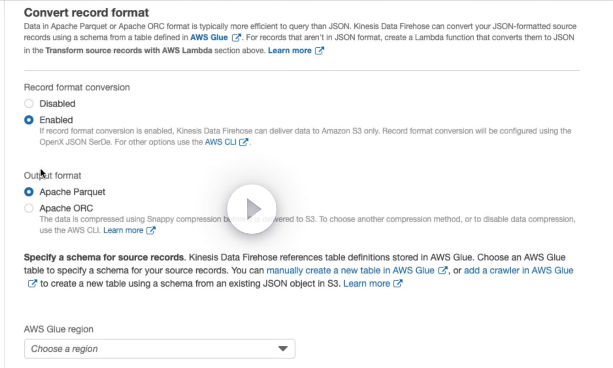Click external icon after schema Learn more link
Image resolution: width=613 pixels, height=368 pixels.
click(398, 284)
